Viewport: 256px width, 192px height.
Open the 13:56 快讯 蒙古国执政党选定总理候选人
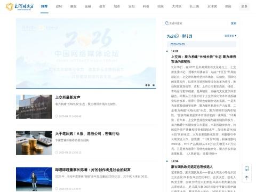192,166
